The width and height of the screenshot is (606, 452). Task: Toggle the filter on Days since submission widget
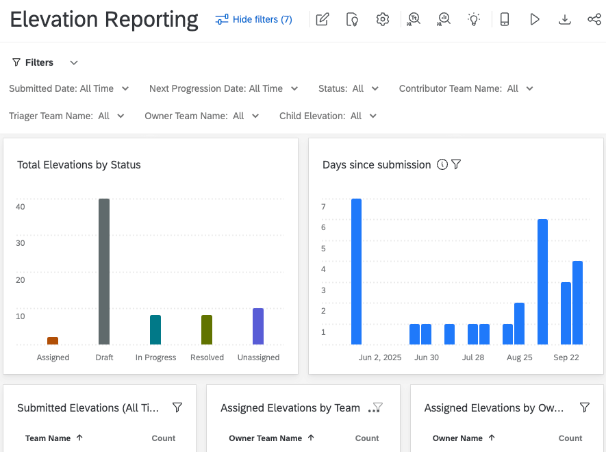(x=455, y=164)
